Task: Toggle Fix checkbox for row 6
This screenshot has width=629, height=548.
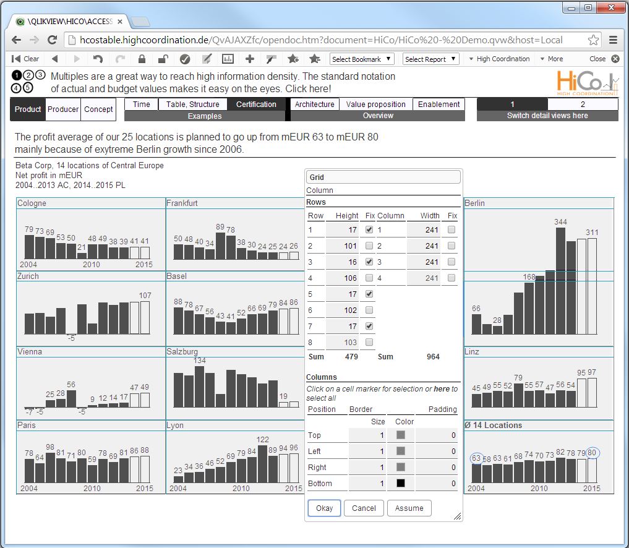Action: (x=369, y=310)
